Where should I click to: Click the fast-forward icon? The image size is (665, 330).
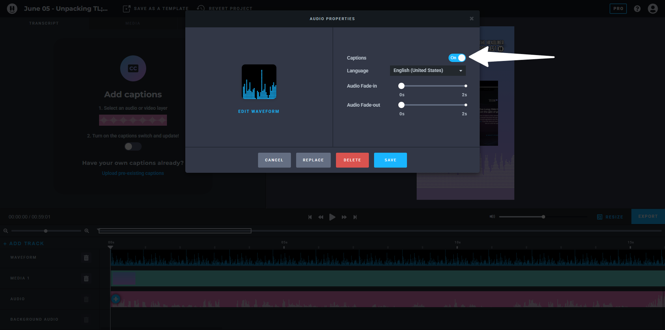[x=344, y=217]
